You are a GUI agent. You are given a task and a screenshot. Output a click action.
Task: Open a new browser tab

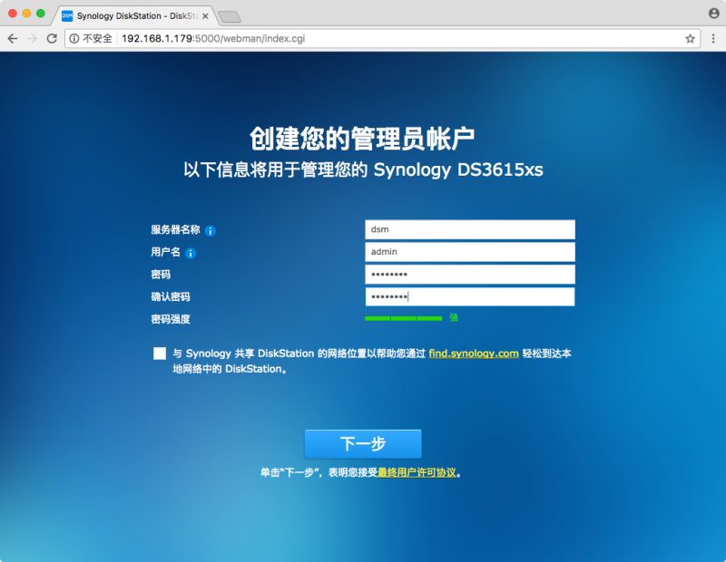click(x=230, y=17)
